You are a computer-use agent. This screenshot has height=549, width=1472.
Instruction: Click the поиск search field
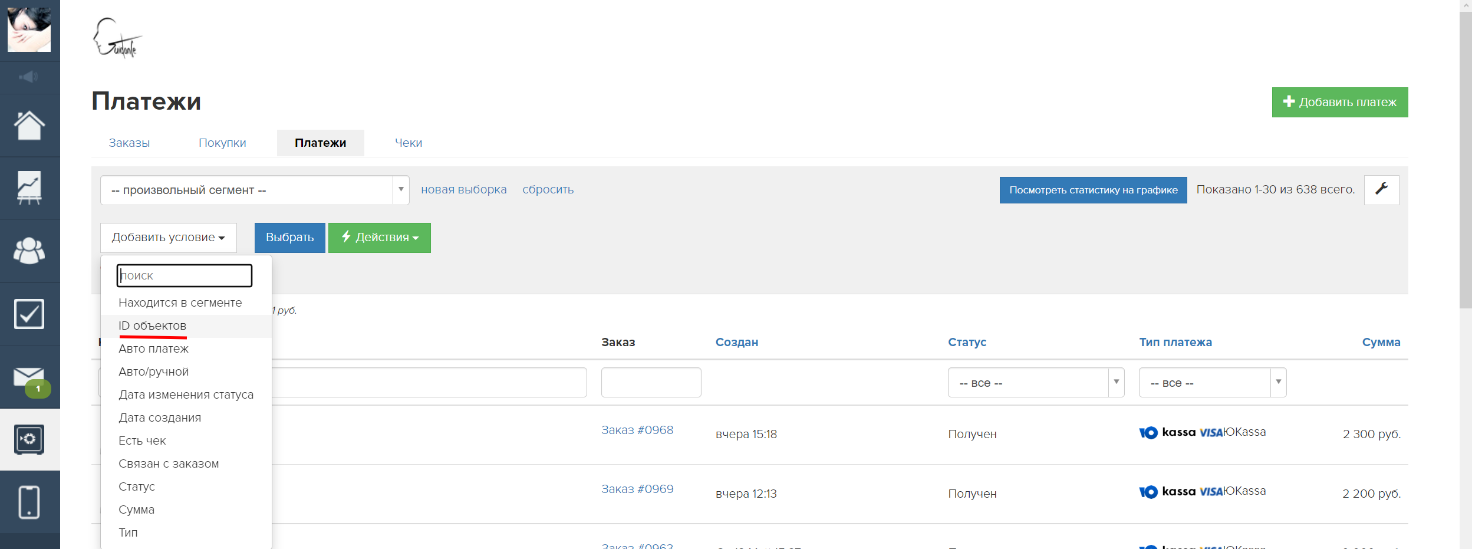(185, 276)
